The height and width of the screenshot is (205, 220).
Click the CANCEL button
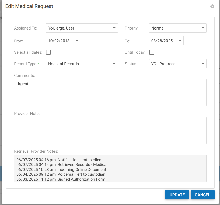(x=202, y=195)
